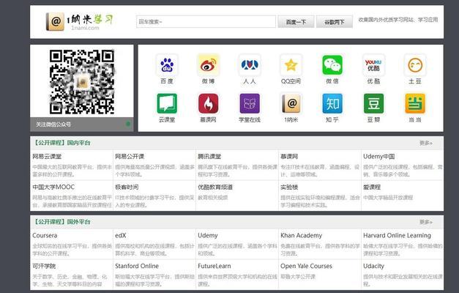Open the Stanford Online link
Screen dimensions: 459x293
(x=137, y=266)
